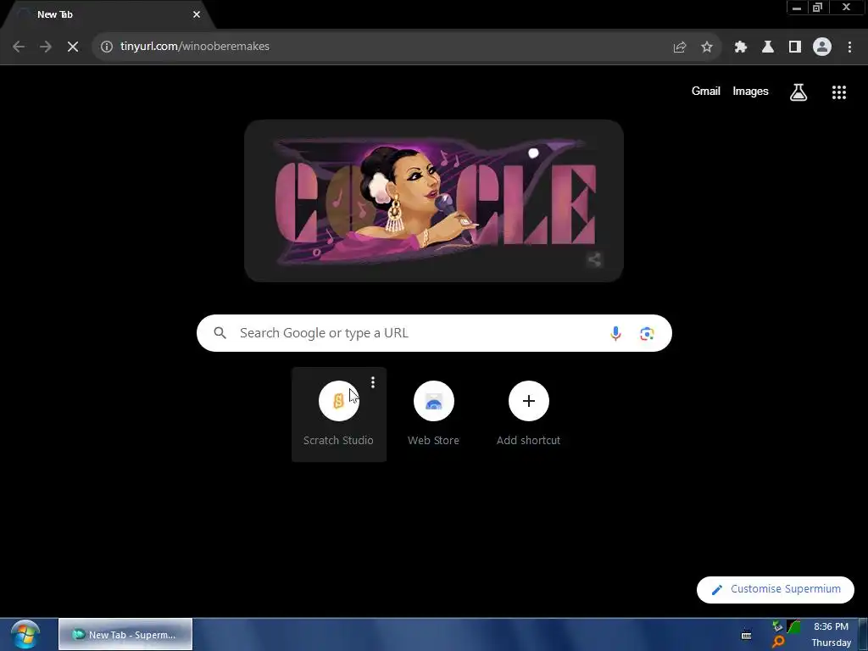Screen dimensions: 868x651
Task: Open the Google apps grid
Action: point(839,92)
